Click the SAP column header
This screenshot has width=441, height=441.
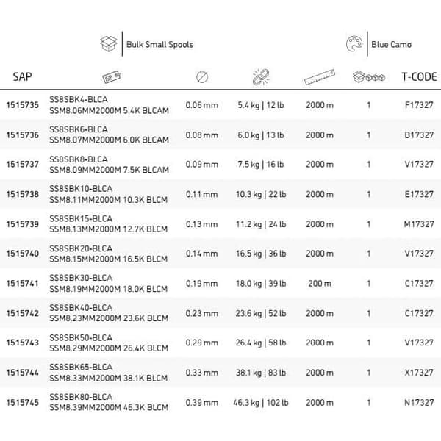pos(22,76)
